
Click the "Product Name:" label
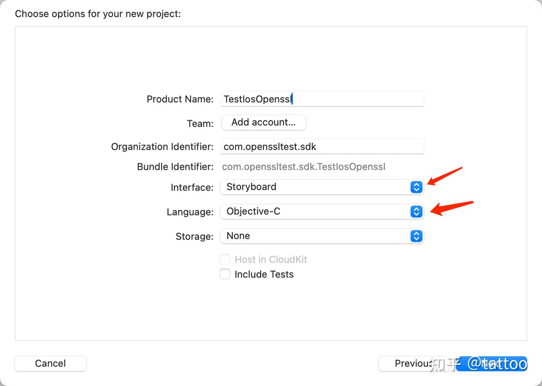pos(180,99)
